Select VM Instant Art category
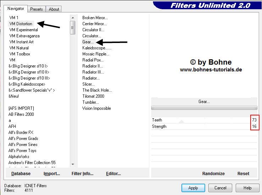This screenshot has height=195, width=262. [21, 42]
